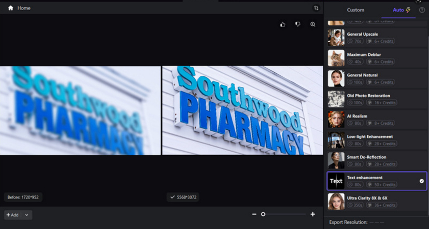Image resolution: width=429 pixels, height=229 pixels.
Task: Click the Old Photo Restoration thumbnail
Action: (x=336, y=99)
